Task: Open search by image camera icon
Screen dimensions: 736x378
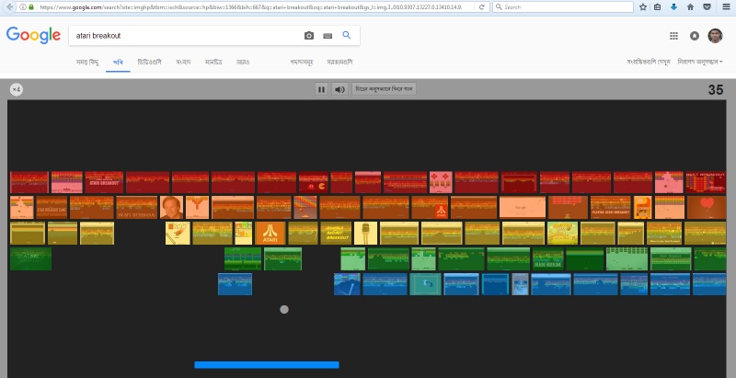Action: pos(309,36)
